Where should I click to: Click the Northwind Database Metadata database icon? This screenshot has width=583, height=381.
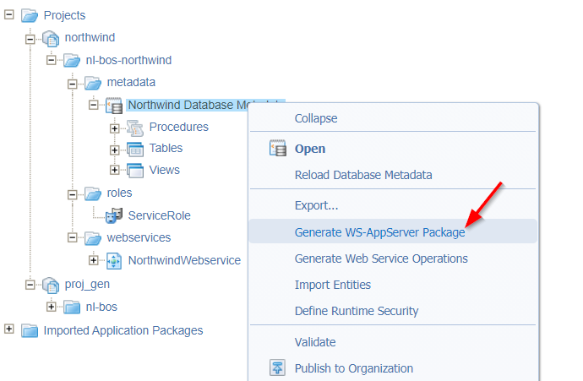click(113, 106)
